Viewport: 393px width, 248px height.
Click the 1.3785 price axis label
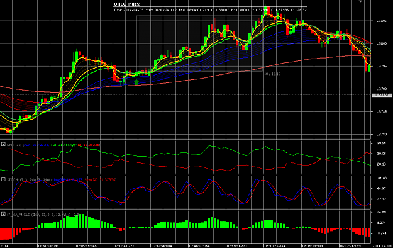[x=381, y=111]
